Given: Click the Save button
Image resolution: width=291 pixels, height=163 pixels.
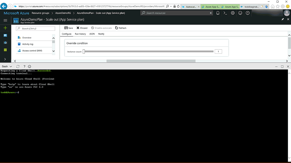Looking at the screenshot, I should [69, 28].
